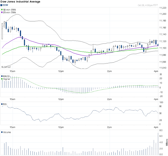Click the 11,100 price axis label
Viewport: 168px width, 156px height.
(x=163, y=48)
